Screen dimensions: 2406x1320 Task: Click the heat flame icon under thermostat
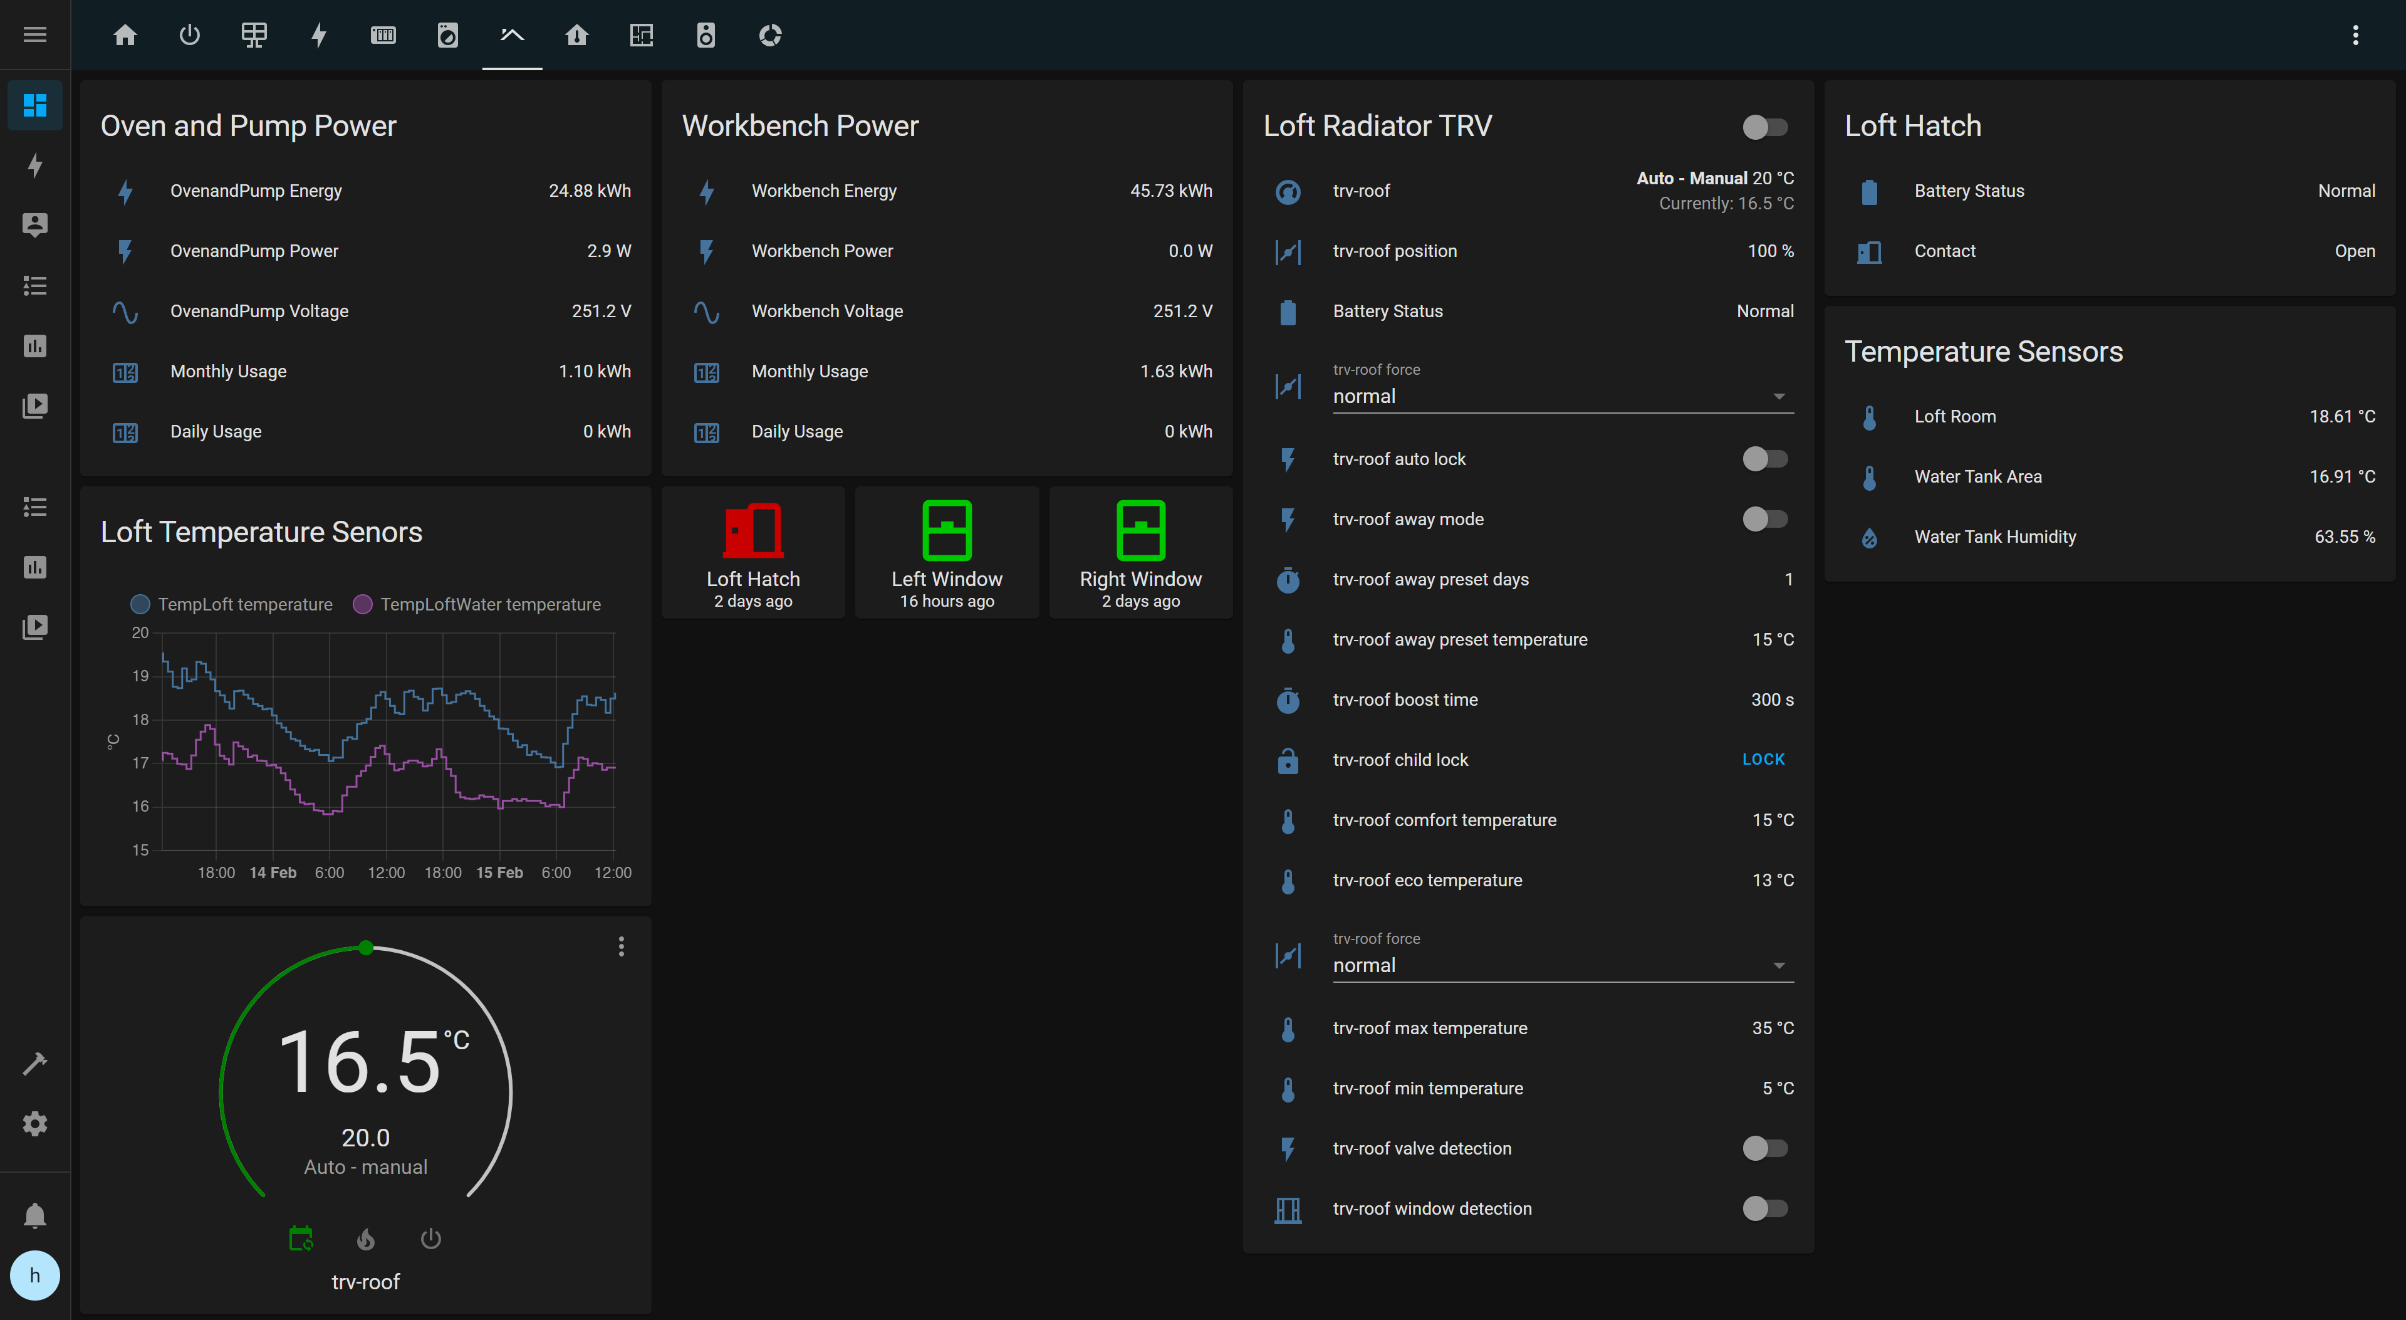click(x=365, y=1239)
